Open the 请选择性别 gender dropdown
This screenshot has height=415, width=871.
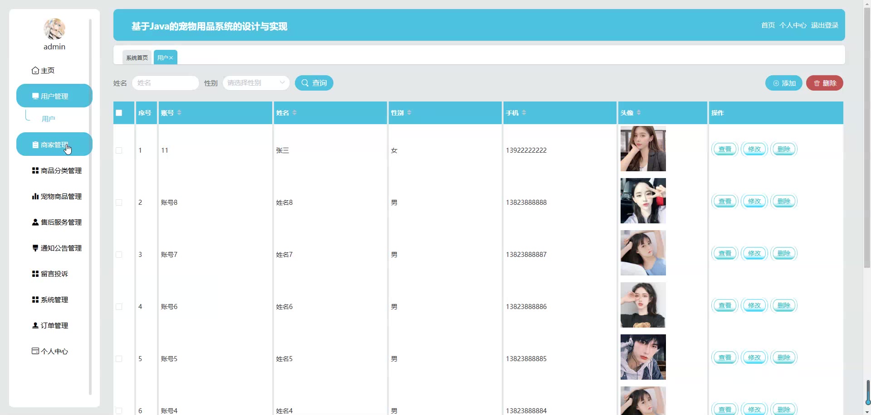tap(256, 83)
